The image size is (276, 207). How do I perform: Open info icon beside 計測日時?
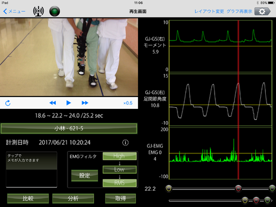pyautogui.click(x=125, y=143)
